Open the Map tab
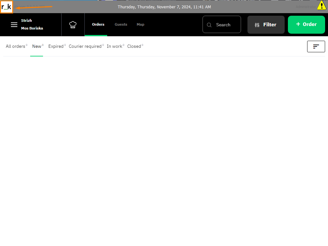Image resolution: width=328 pixels, height=246 pixels. 140,24
